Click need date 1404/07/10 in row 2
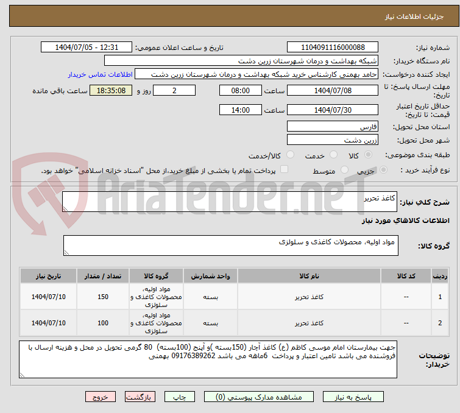Screen dimensions: 460x413 48,323
